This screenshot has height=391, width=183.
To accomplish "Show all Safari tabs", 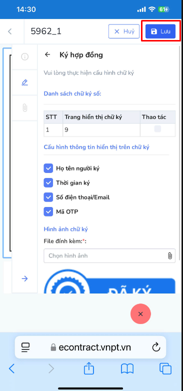I will click(165, 368).
